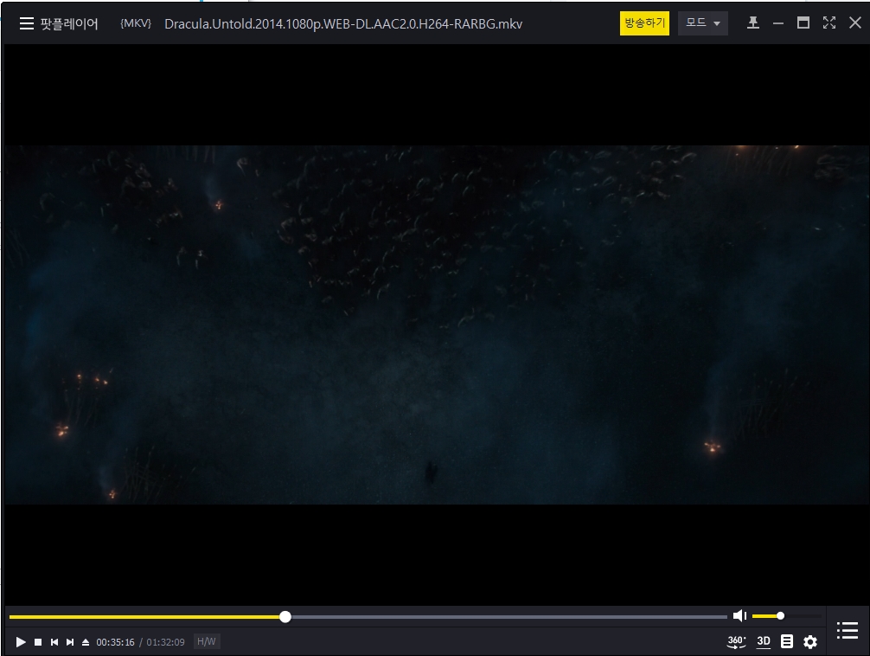Start playback with the play button
870x656 pixels.
21,642
